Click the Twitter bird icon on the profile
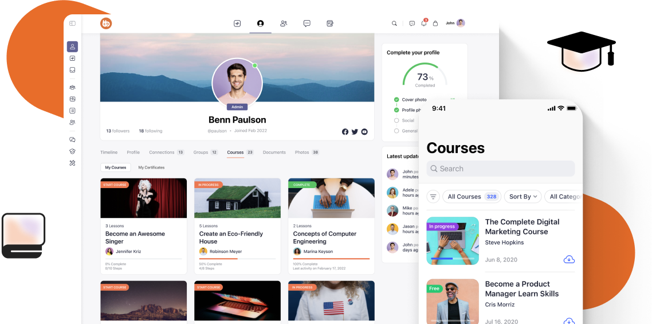The height and width of the screenshot is (324, 652). click(x=355, y=131)
